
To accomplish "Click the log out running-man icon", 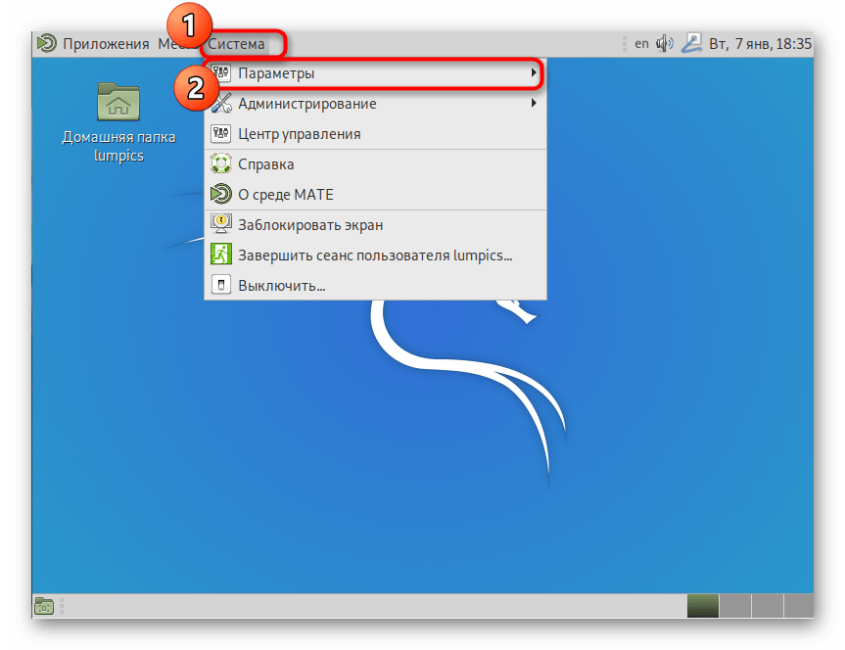I will point(221,255).
